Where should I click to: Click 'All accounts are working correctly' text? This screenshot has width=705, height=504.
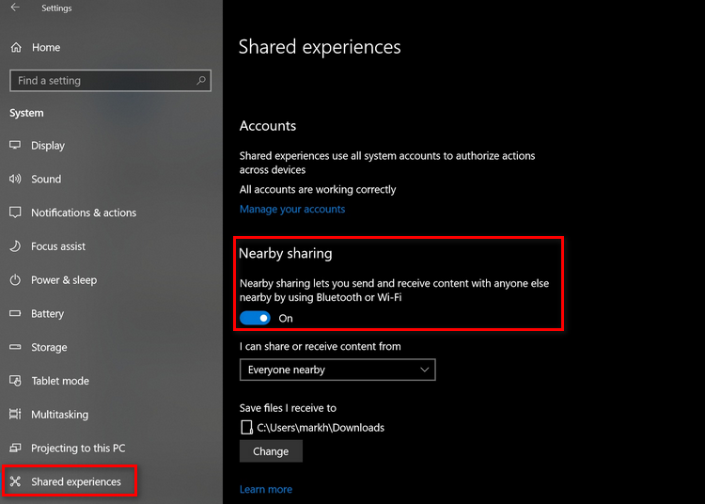click(x=318, y=189)
